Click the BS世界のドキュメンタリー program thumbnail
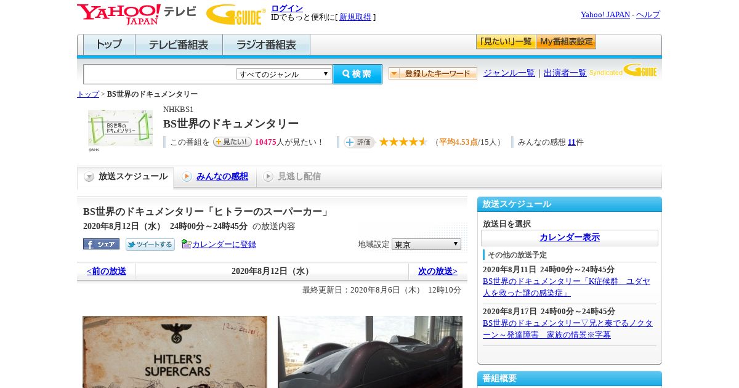Viewport: 739px width, 388px height. pyautogui.click(x=120, y=128)
